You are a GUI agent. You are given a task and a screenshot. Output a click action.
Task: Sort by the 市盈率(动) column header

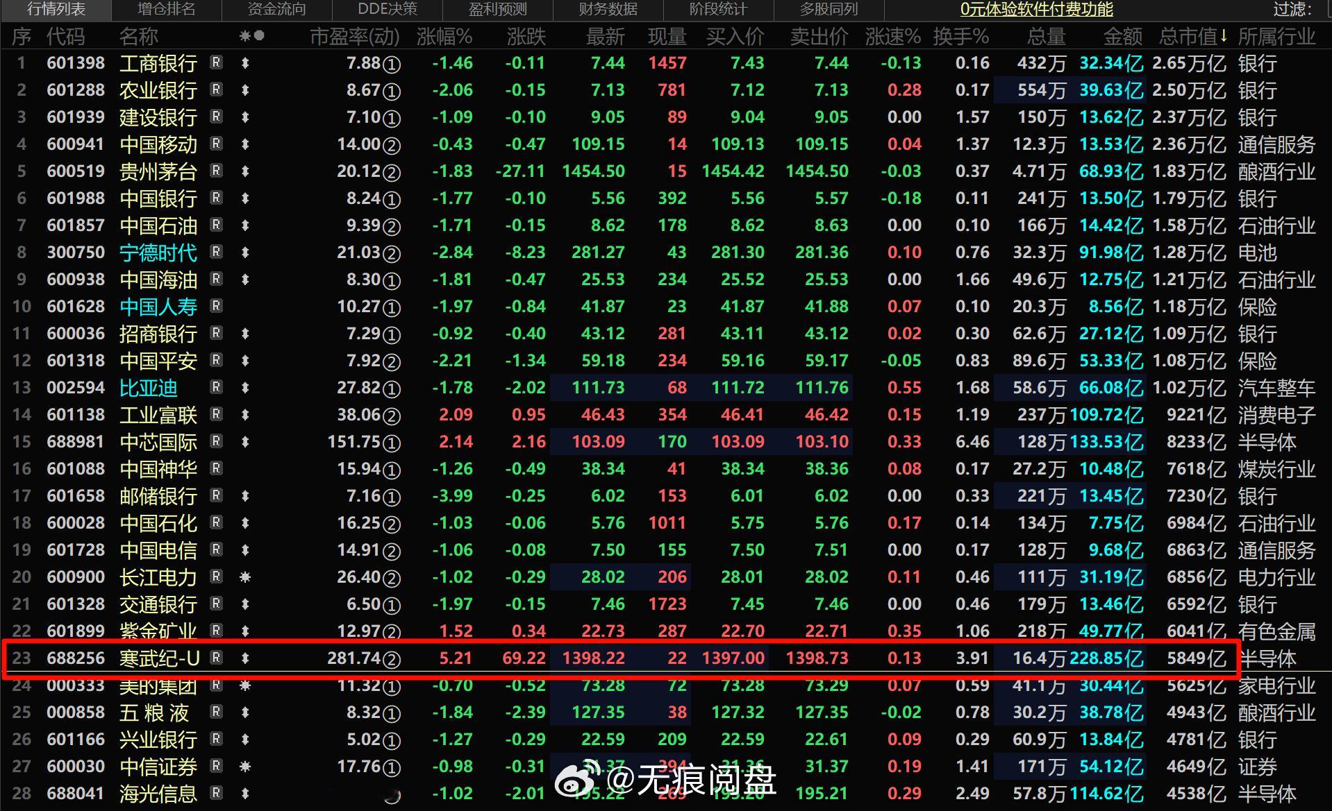(355, 36)
